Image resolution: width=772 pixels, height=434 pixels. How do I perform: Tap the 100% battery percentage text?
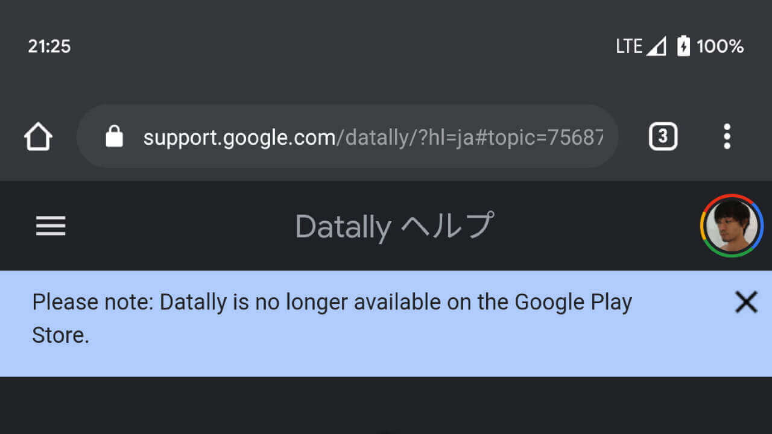pos(720,46)
